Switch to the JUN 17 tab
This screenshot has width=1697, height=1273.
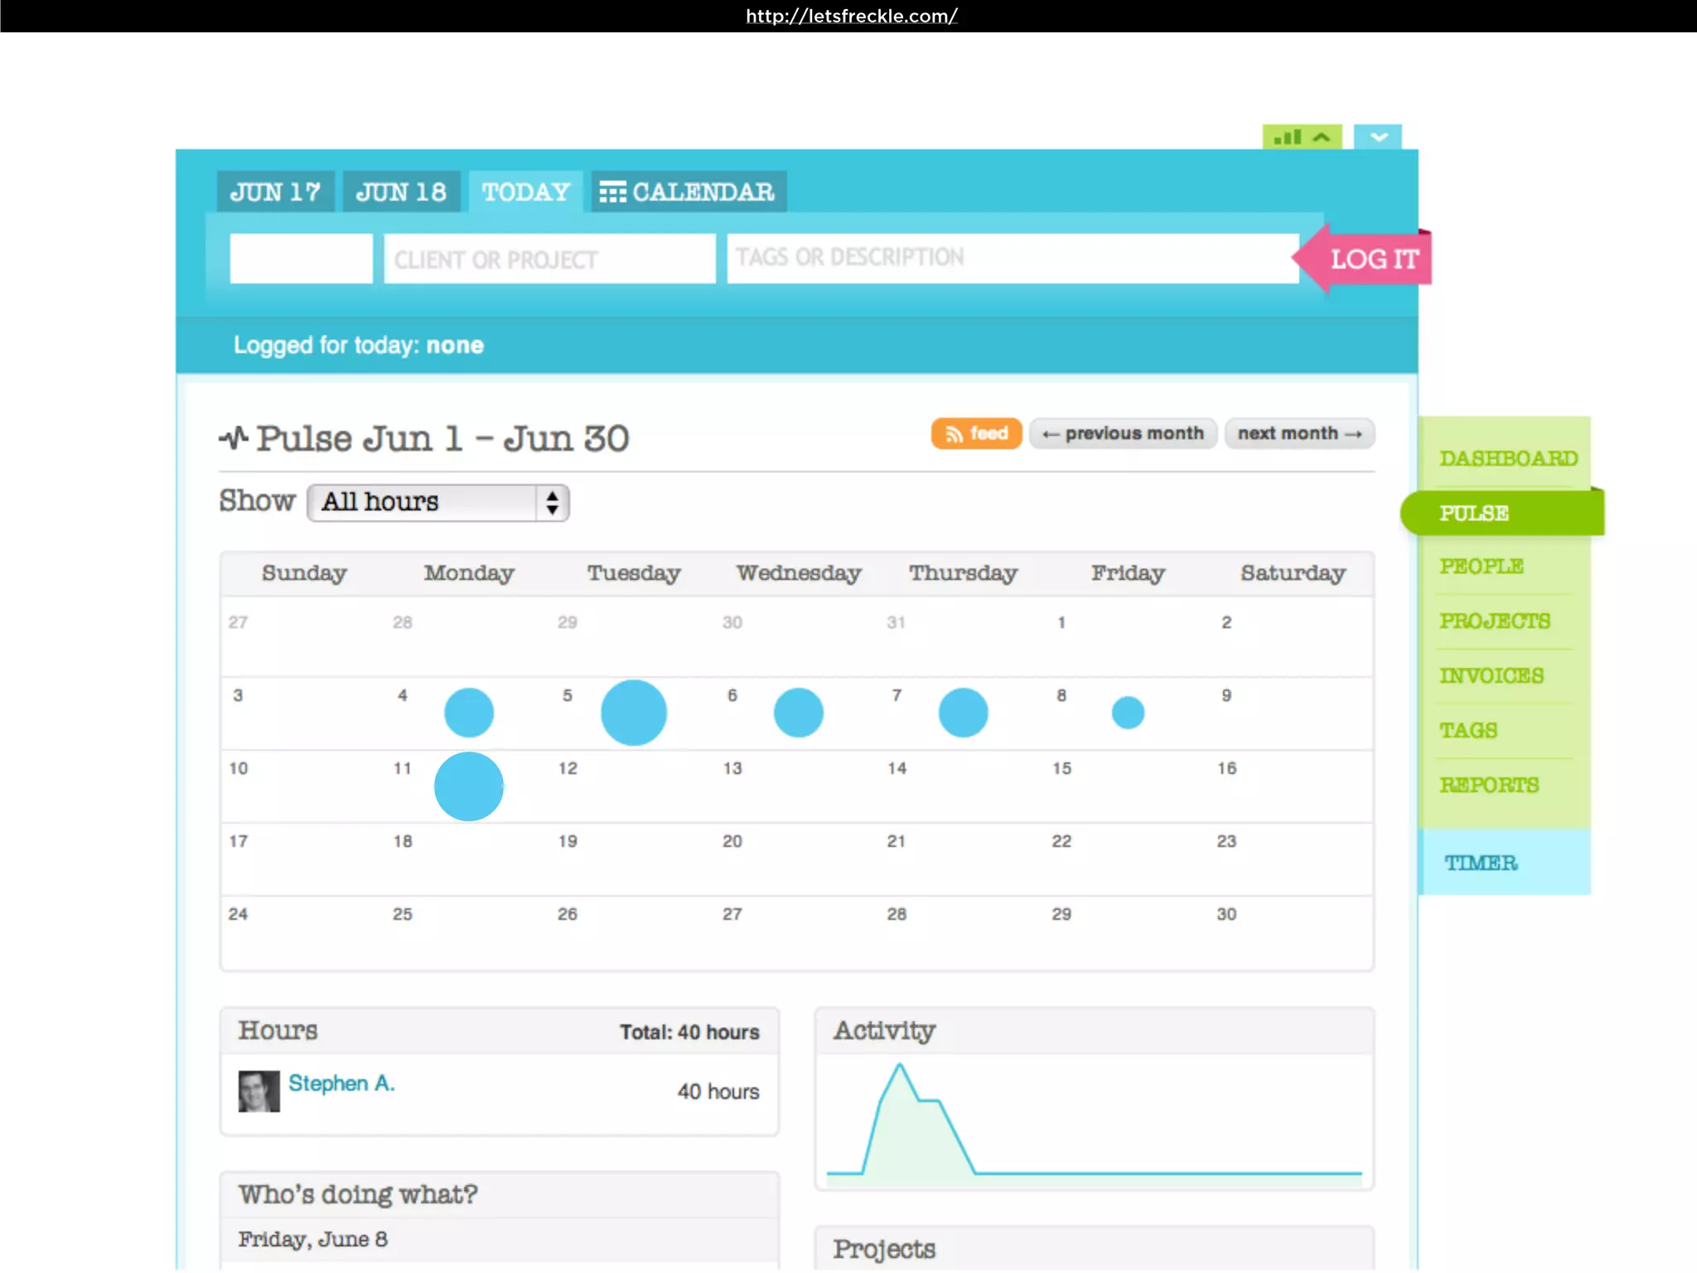[275, 192]
